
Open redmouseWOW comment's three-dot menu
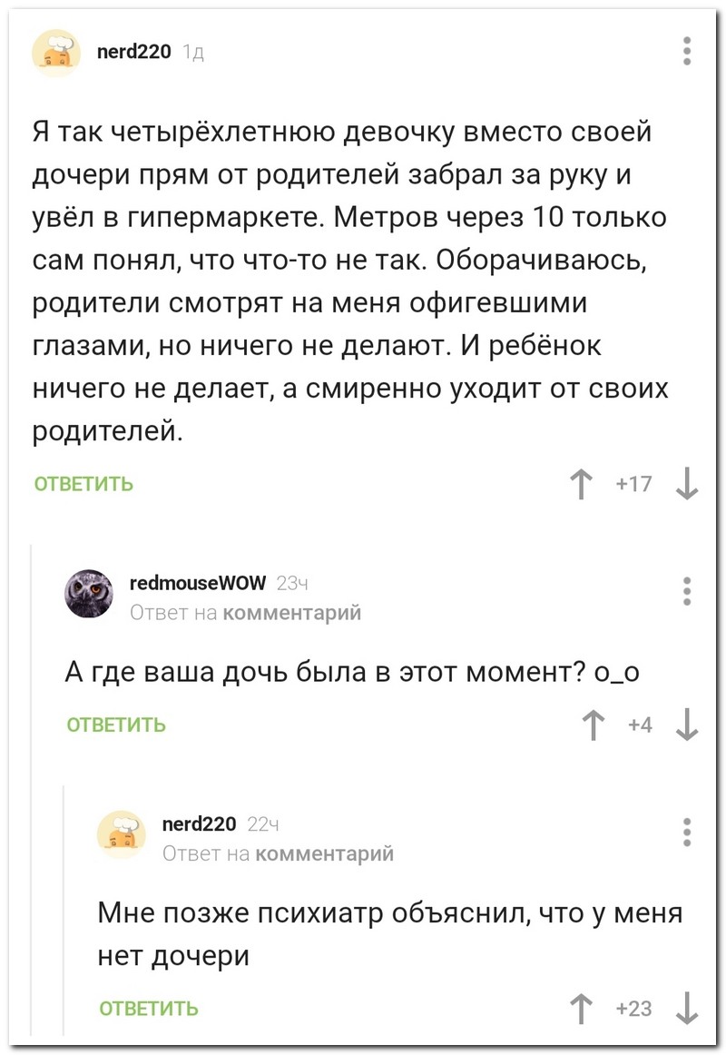coord(687,590)
